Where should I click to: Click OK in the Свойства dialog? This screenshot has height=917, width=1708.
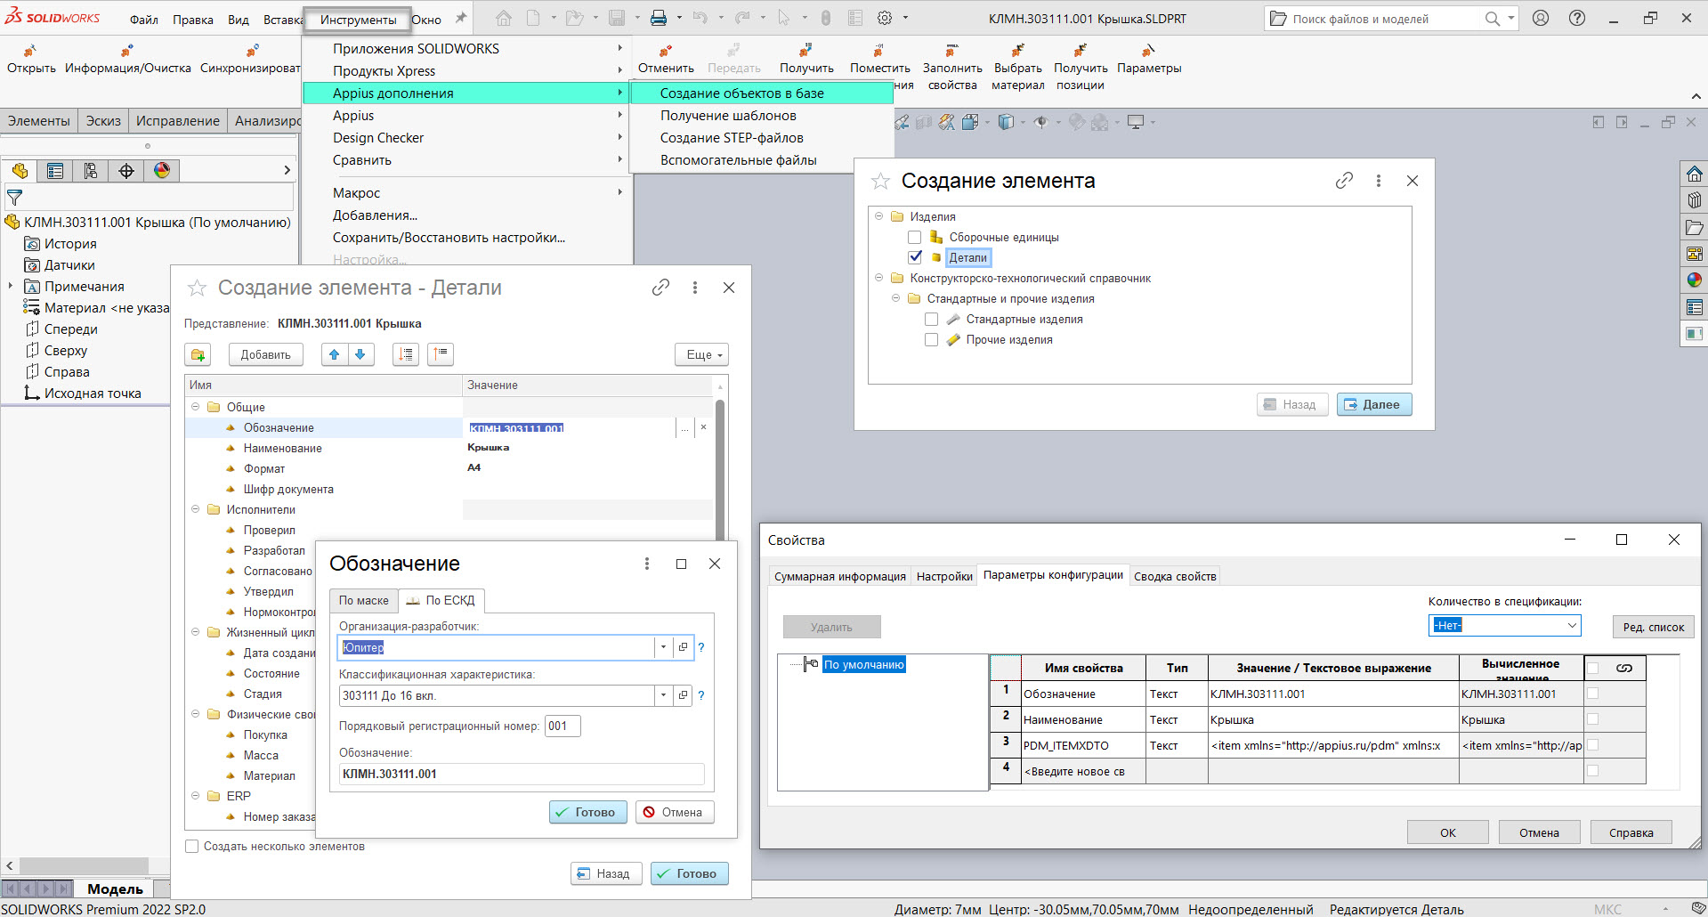(x=1447, y=832)
